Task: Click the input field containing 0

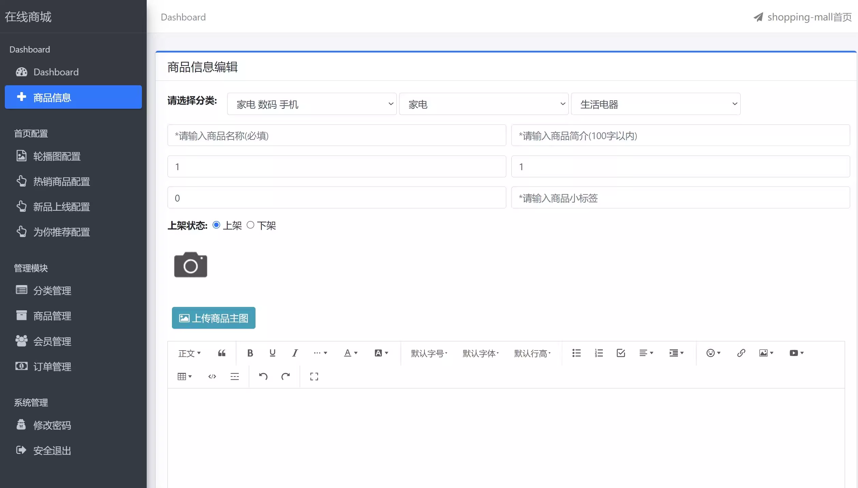Action: [337, 197]
